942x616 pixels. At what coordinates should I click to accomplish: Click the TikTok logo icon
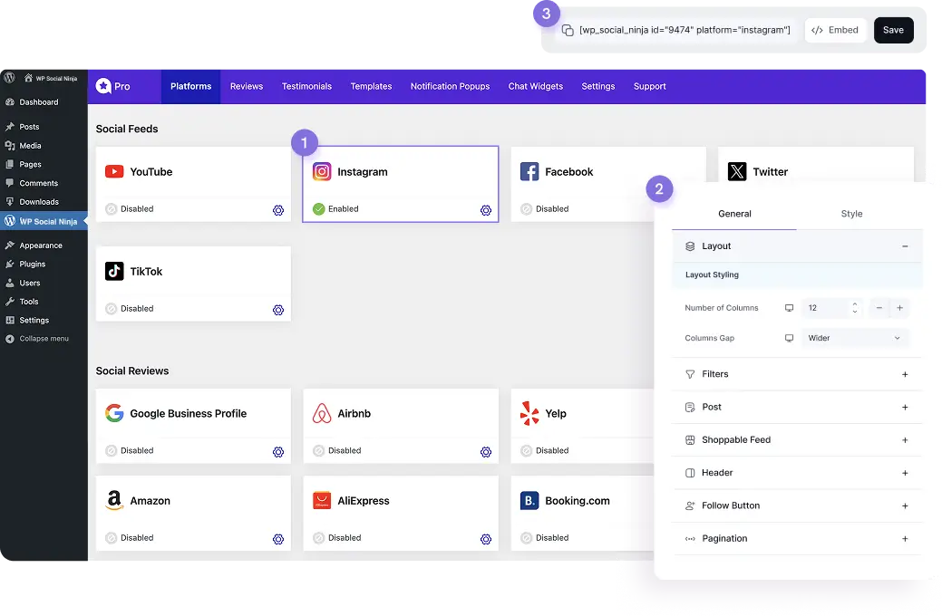[114, 272]
